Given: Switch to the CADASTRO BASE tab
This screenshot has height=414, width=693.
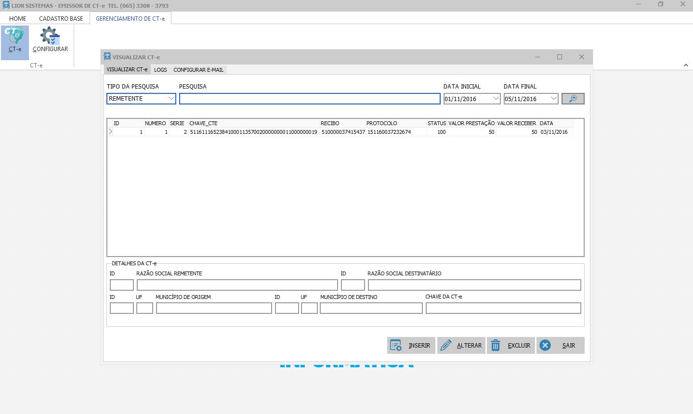Looking at the screenshot, I should pyautogui.click(x=61, y=18).
